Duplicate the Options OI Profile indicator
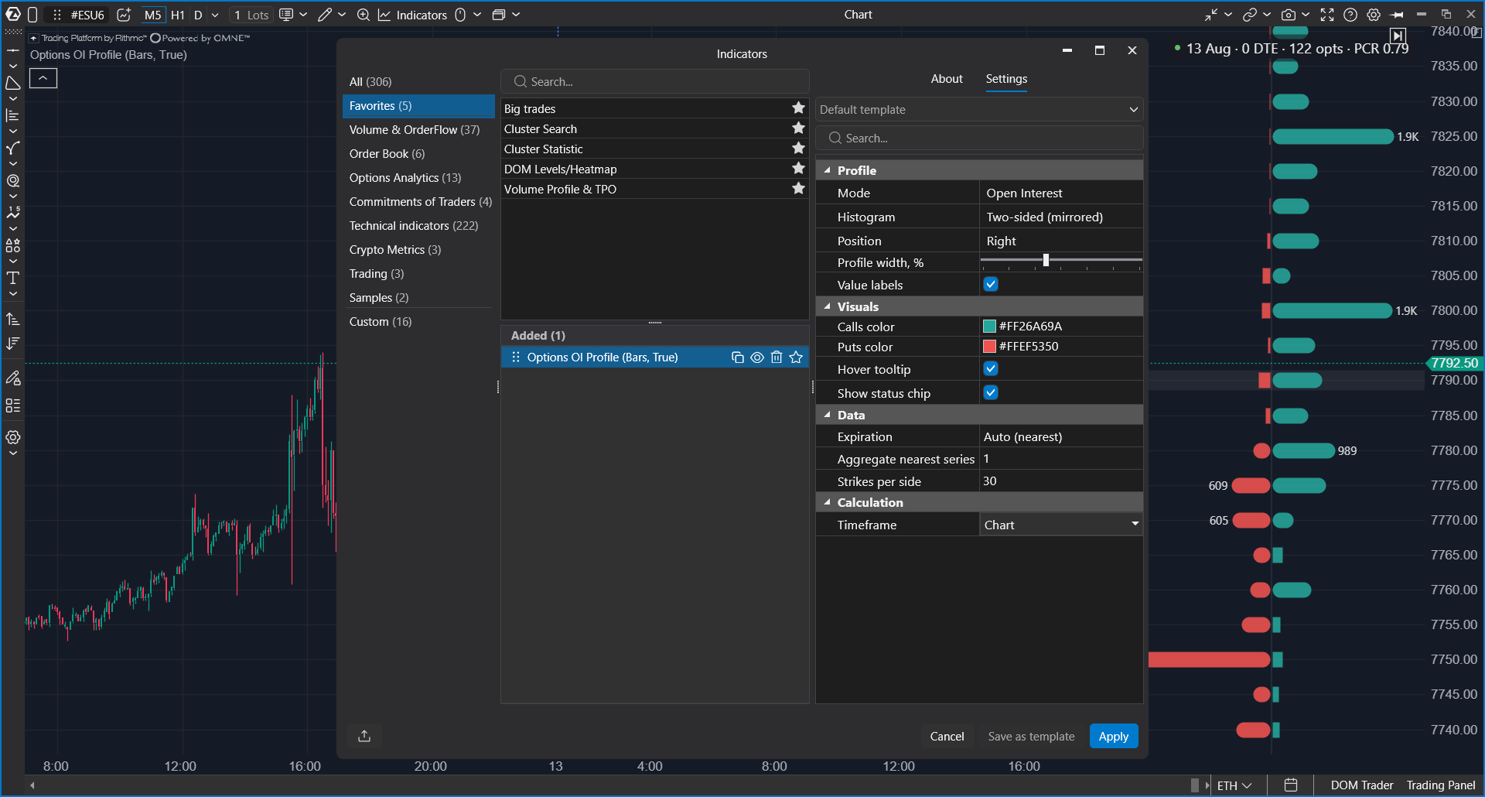 738,357
